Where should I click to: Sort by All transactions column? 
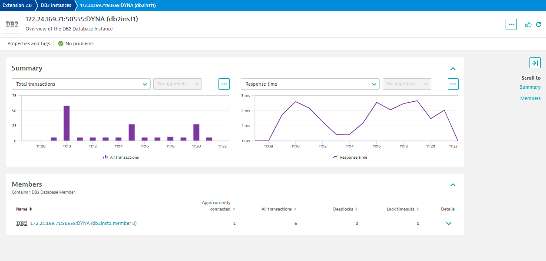tap(279, 209)
